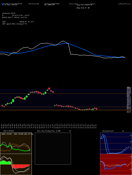
Task: Click the blue SMA legend square
Action: pos(3,4)
